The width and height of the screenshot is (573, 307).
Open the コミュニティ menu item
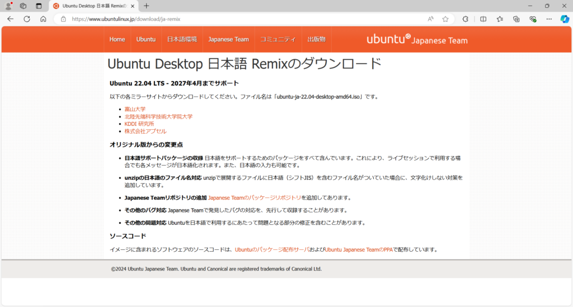click(x=278, y=40)
